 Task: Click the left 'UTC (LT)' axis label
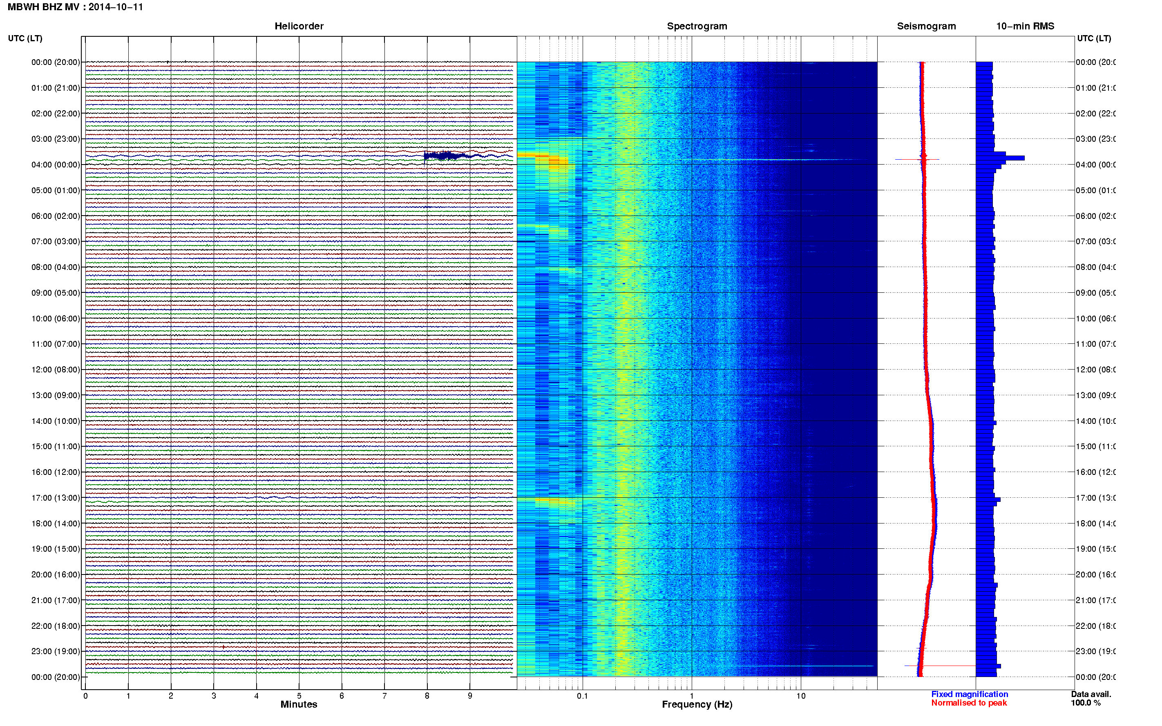(25, 38)
